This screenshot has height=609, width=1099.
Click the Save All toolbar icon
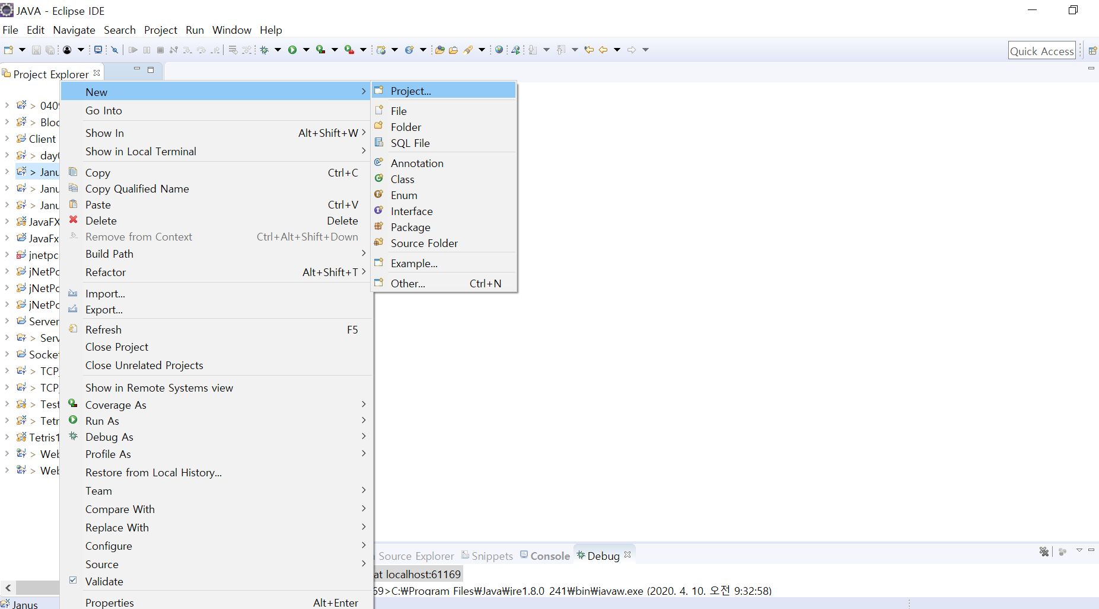click(50, 50)
